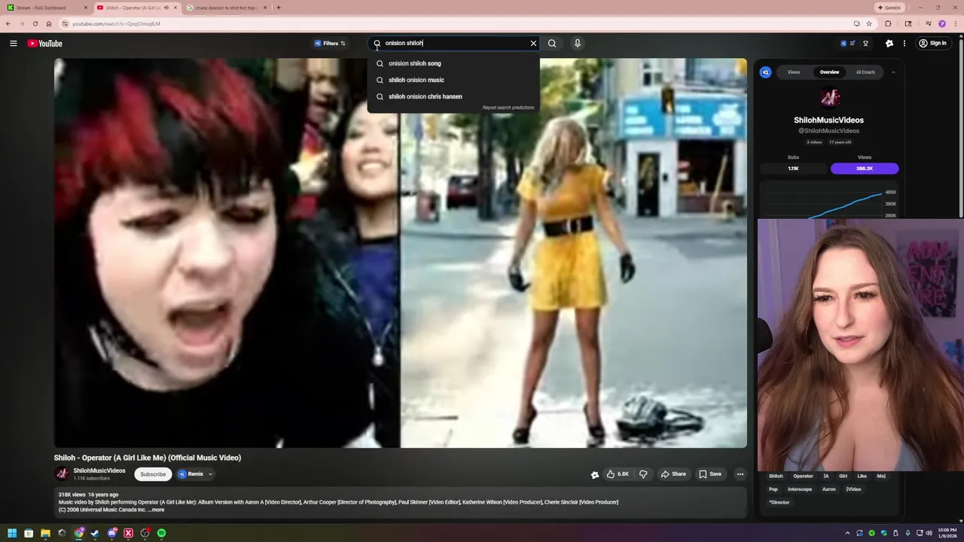Open the Windows Start menu
The image size is (964, 542).
tap(12, 533)
